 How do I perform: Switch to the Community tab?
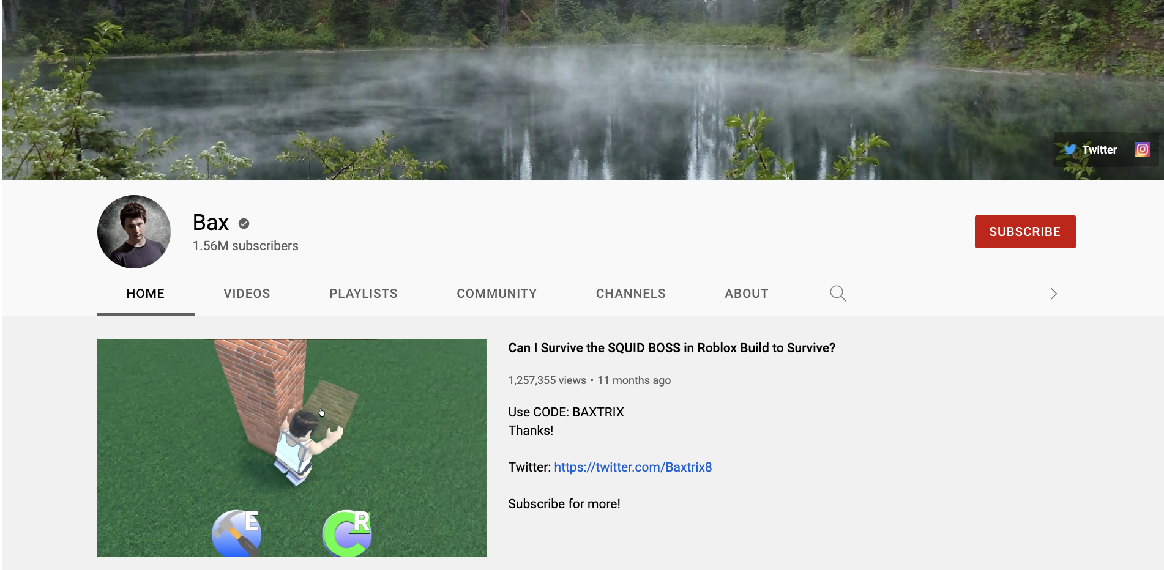tap(496, 293)
